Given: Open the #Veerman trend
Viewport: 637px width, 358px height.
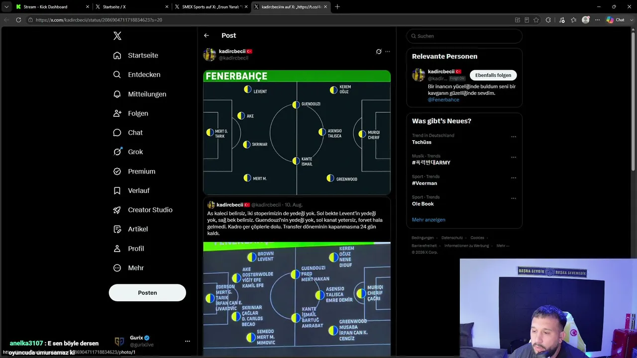Looking at the screenshot, I should [x=424, y=183].
